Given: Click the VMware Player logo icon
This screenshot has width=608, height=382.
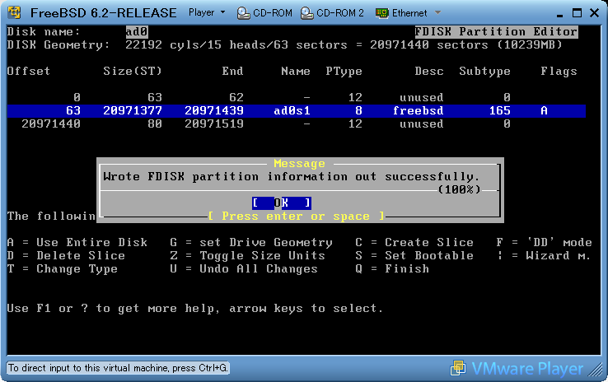Looking at the screenshot, I should pos(458,368).
